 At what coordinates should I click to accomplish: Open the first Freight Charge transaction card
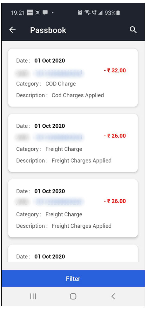click(x=73, y=143)
